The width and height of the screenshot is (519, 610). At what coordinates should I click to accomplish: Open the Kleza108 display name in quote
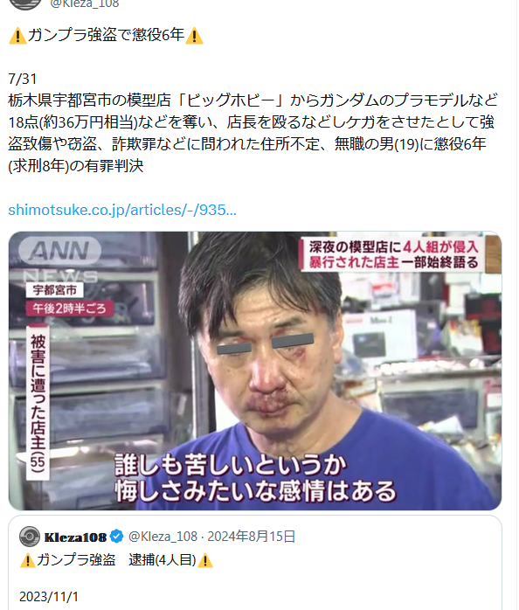click(75, 537)
